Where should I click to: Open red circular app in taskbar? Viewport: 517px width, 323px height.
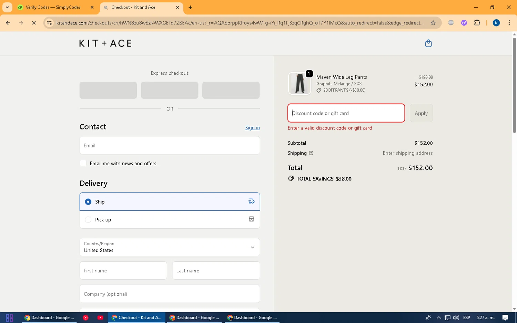coord(85,317)
